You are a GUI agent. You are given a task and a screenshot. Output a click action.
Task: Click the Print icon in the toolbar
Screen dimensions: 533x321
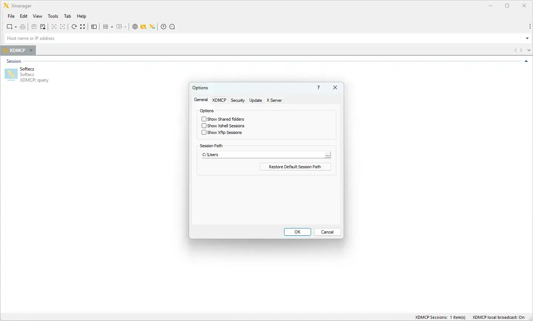pos(23,27)
